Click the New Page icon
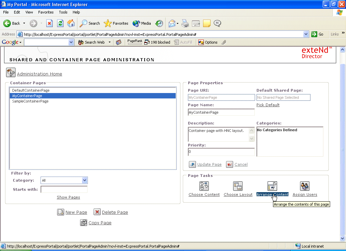This screenshot has width=346, height=251. [60, 212]
